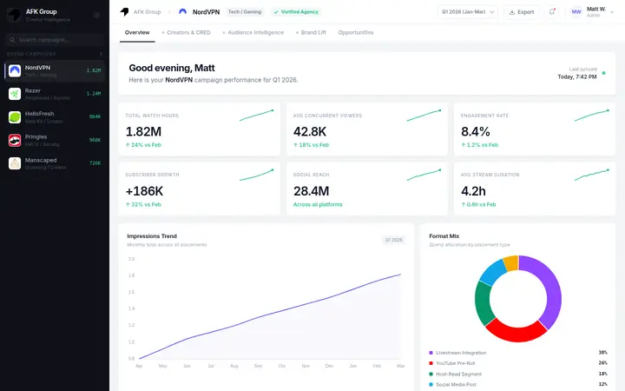Select Razer campaign in sidebar
Image resolution: width=625 pixels, height=391 pixels.
[x=55, y=94]
